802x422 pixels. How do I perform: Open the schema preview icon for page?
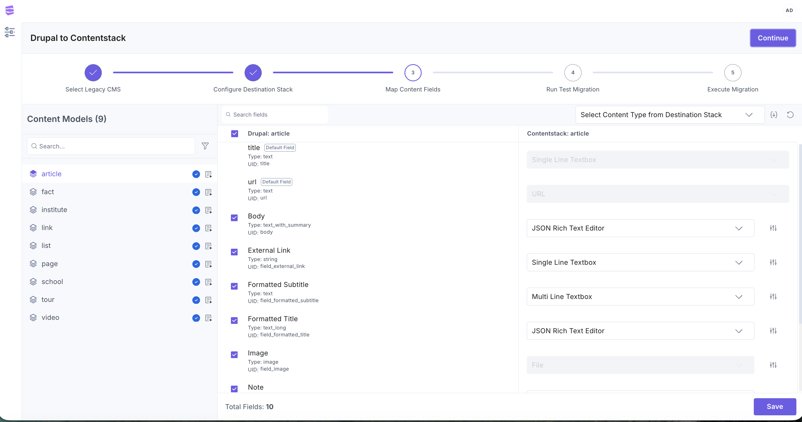coord(209,264)
